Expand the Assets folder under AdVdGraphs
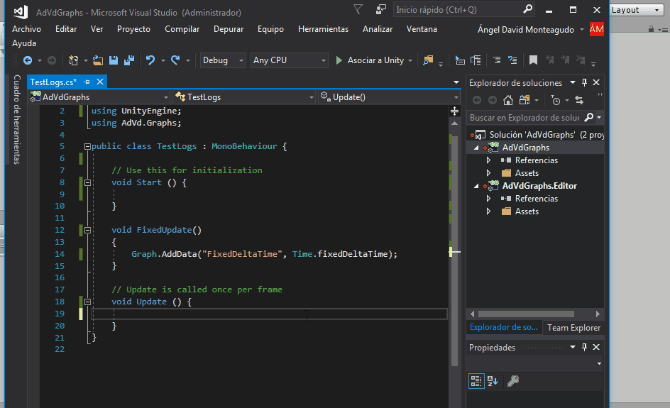670x408 pixels. pyautogui.click(x=488, y=173)
